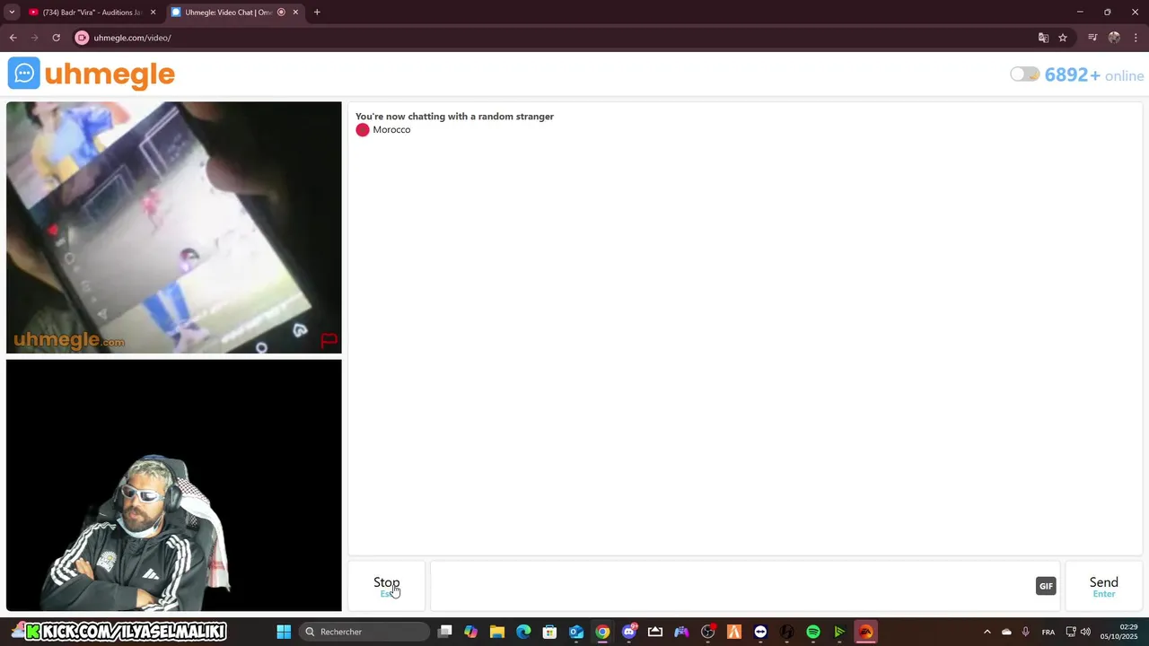
Task: Bookmark this page with star icon
Action: 1063,38
